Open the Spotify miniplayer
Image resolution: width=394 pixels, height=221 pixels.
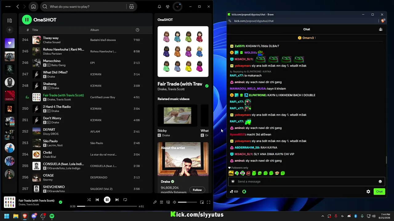pyautogui.click(x=202, y=202)
